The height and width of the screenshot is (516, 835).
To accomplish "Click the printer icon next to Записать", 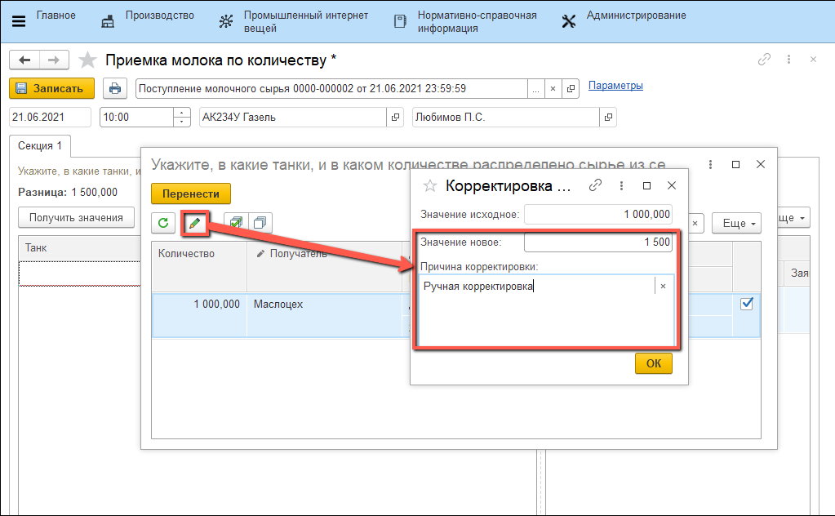I will (115, 88).
